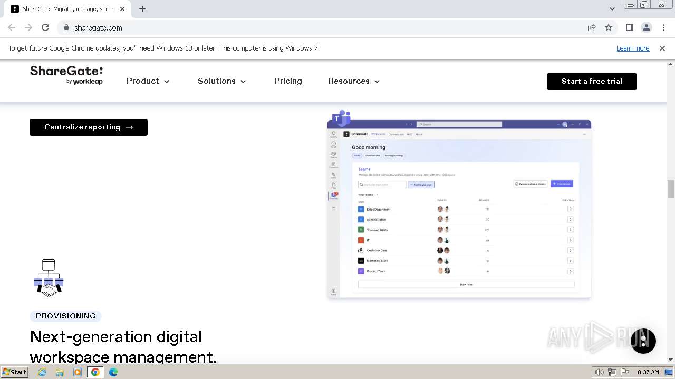
Task: Click the Centralize reporting button
Action: point(89,127)
